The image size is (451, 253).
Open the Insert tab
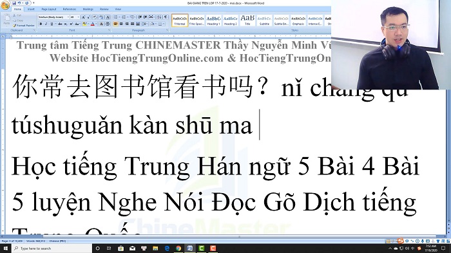[31, 9]
